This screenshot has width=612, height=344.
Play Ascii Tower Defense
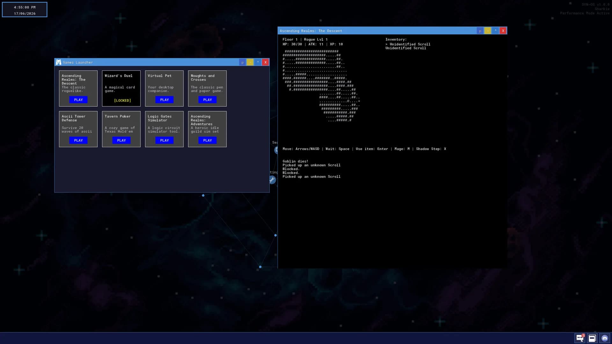pyautogui.click(x=78, y=140)
